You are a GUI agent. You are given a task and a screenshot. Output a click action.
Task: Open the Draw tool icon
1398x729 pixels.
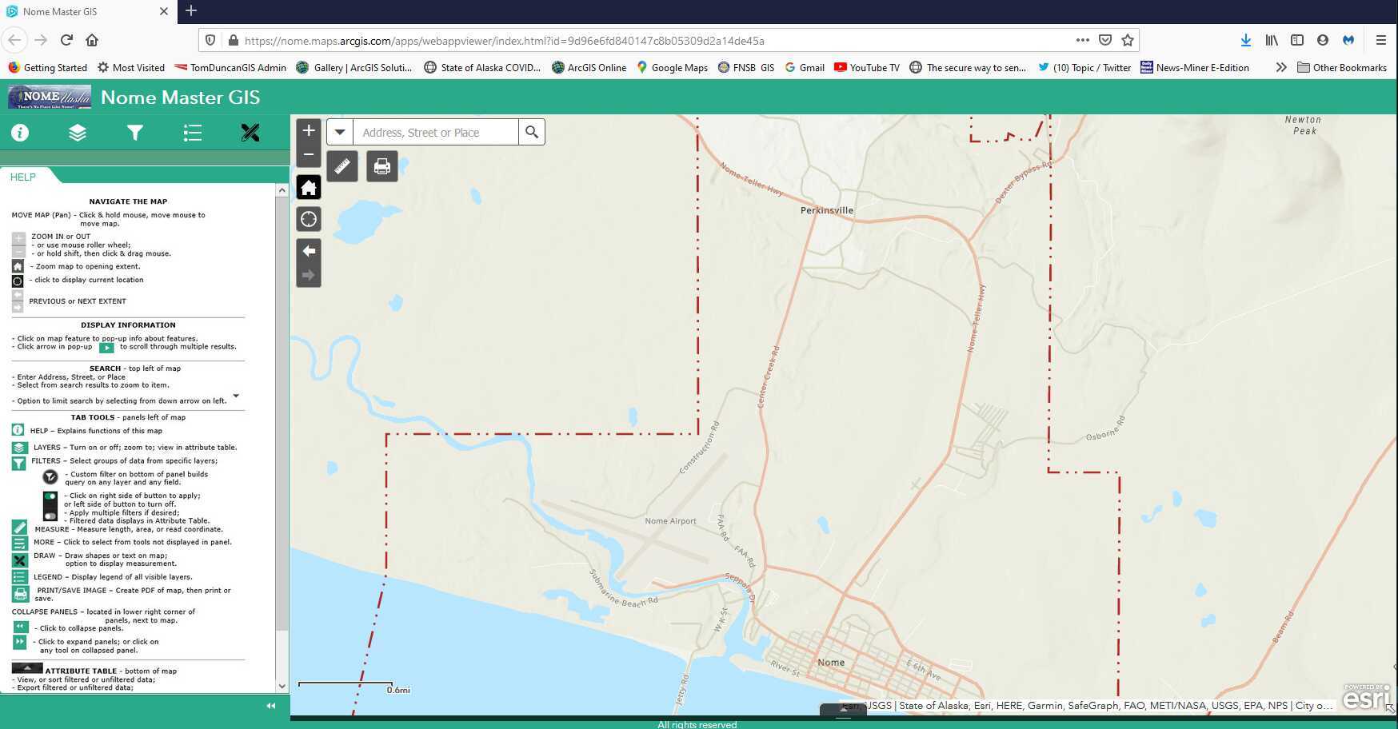tap(250, 133)
